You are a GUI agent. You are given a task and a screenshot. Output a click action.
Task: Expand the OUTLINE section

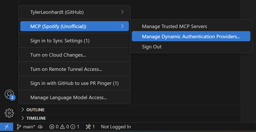(35, 110)
